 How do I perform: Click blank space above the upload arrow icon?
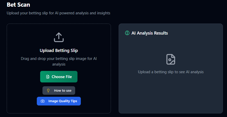point(59,28)
